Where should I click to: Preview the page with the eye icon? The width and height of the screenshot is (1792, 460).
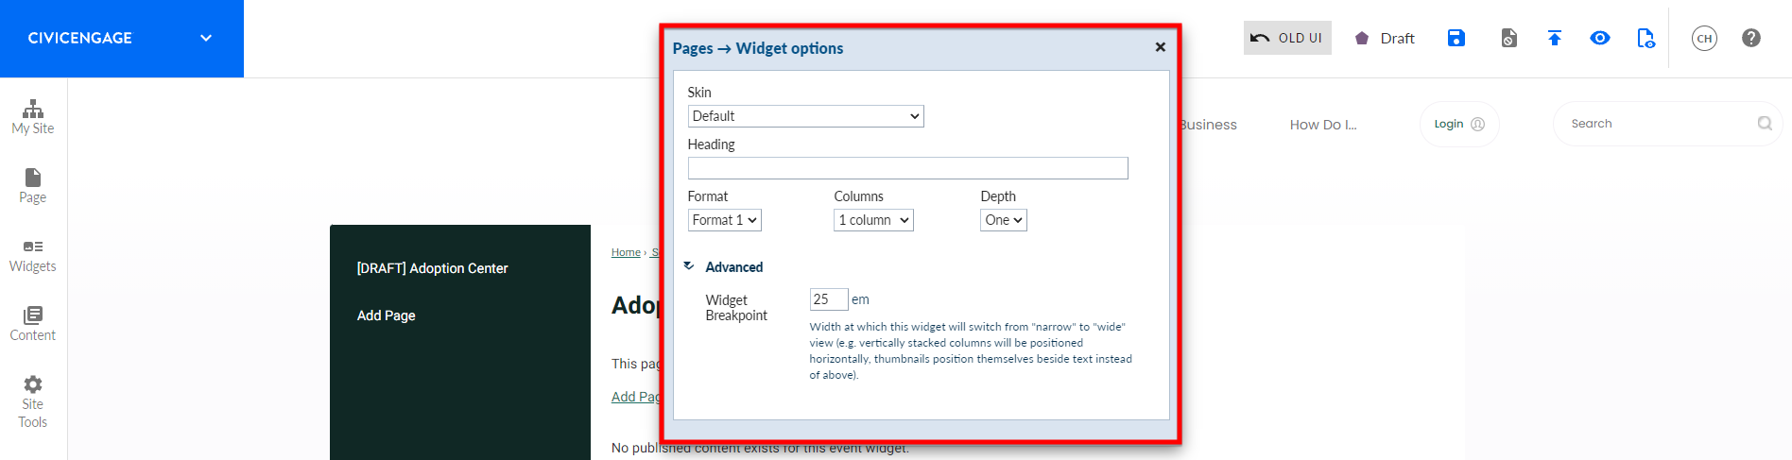click(1600, 38)
